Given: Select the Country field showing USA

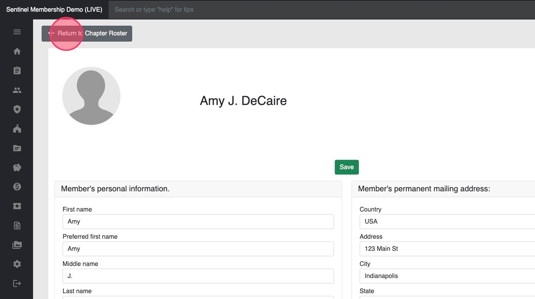Looking at the screenshot, I should 447,222.
